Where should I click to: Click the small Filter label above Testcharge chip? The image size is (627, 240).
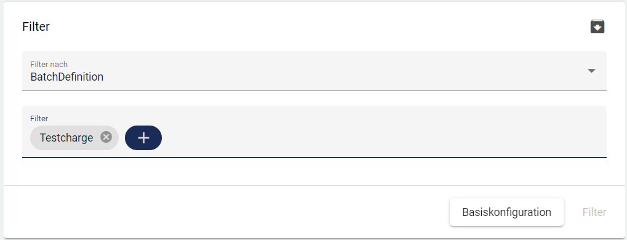point(39,118)
